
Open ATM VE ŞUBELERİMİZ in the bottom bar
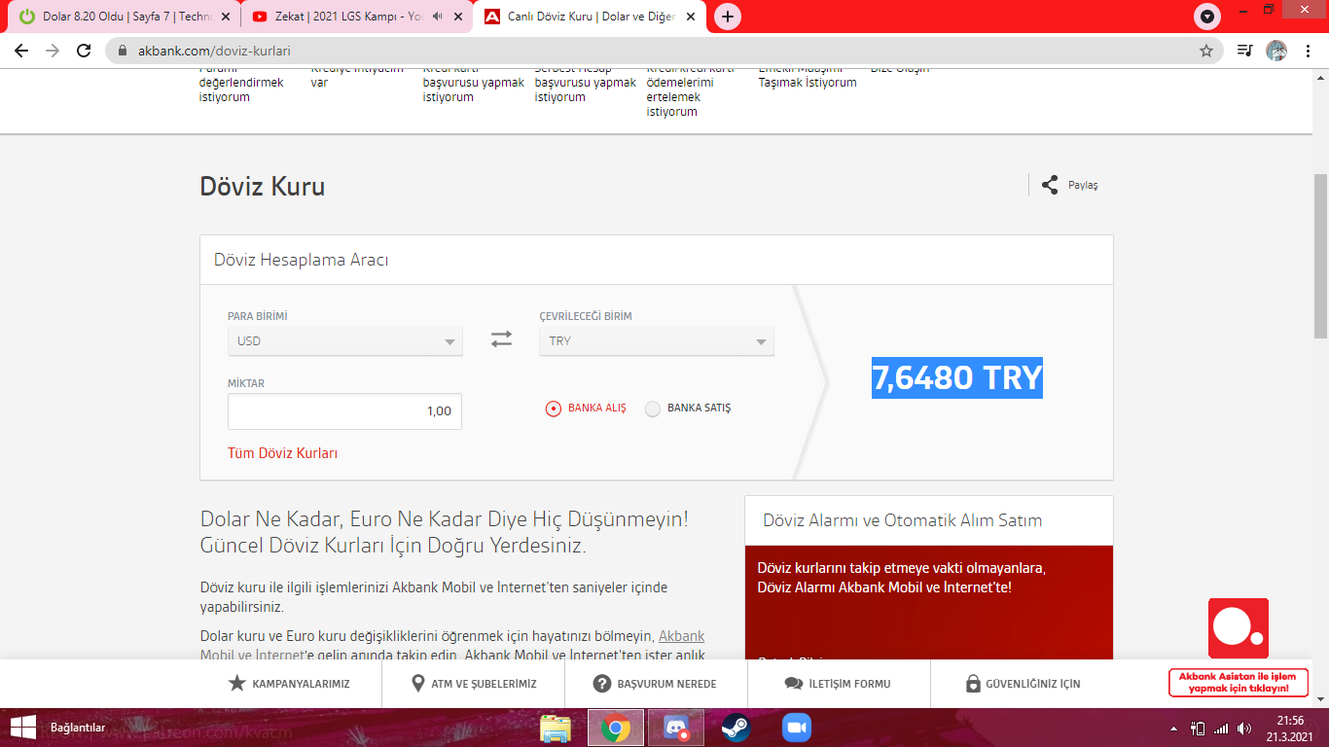pyautogui.click(x=484, y=684)
